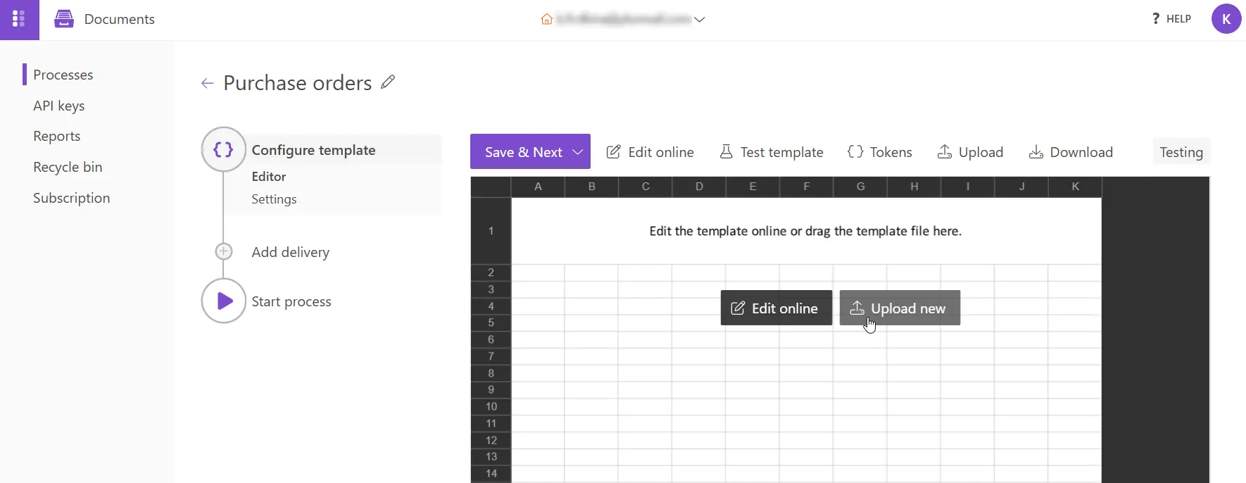
Task: Click the Testing mode button
Action: pos(1181,152)
